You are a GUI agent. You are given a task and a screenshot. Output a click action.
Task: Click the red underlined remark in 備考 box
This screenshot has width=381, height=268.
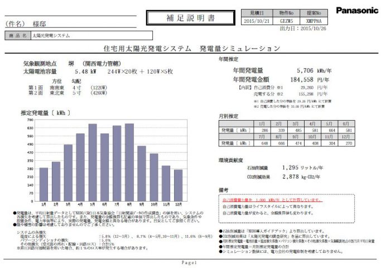273,200
